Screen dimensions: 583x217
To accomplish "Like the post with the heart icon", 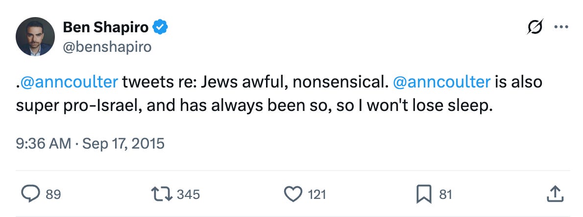I will click(x=293, y=195).
